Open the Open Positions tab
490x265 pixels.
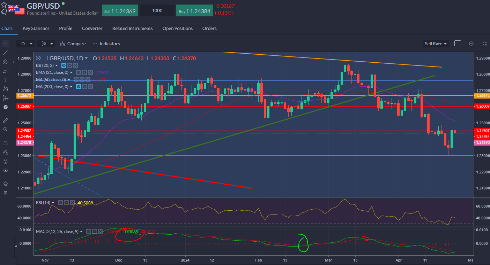(177, 28)
